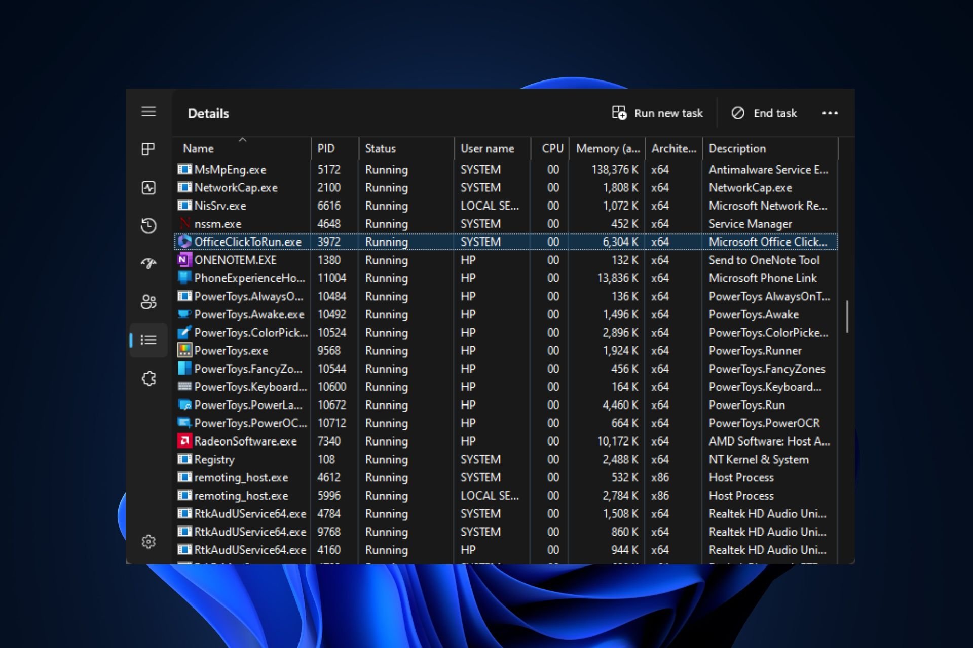Select the NetworkCap.exe process name
The width and height of the screenshot is (973, 648).
236,188
